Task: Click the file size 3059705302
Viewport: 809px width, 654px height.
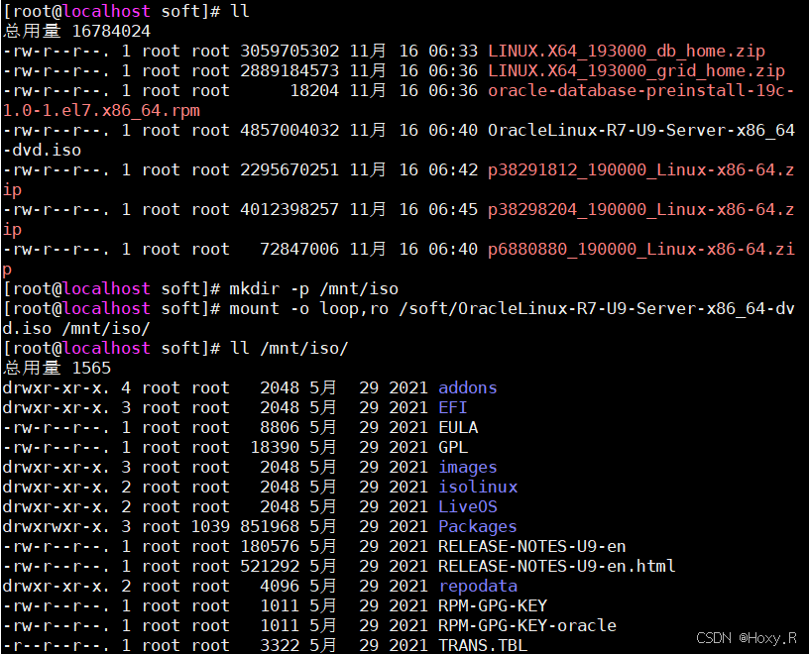Action: (x=289, y=52)
